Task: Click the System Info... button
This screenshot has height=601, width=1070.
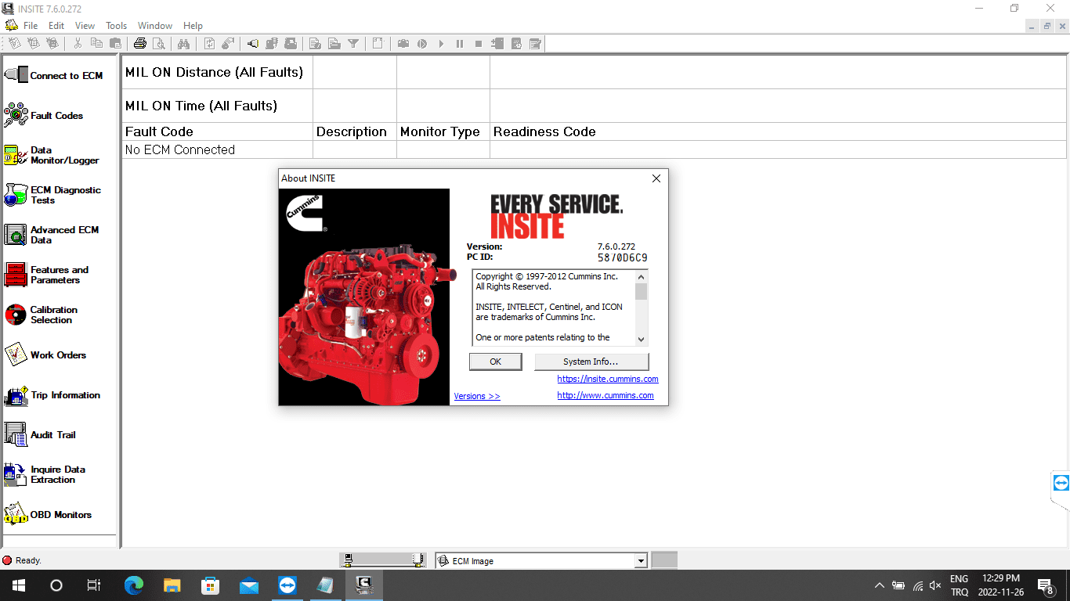Action: [591, 362]
